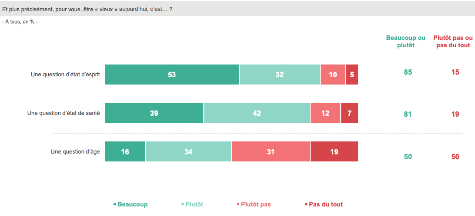Select the 39 segment in état de santé bar
Screen dimensions: 475x216
(154, 113)
